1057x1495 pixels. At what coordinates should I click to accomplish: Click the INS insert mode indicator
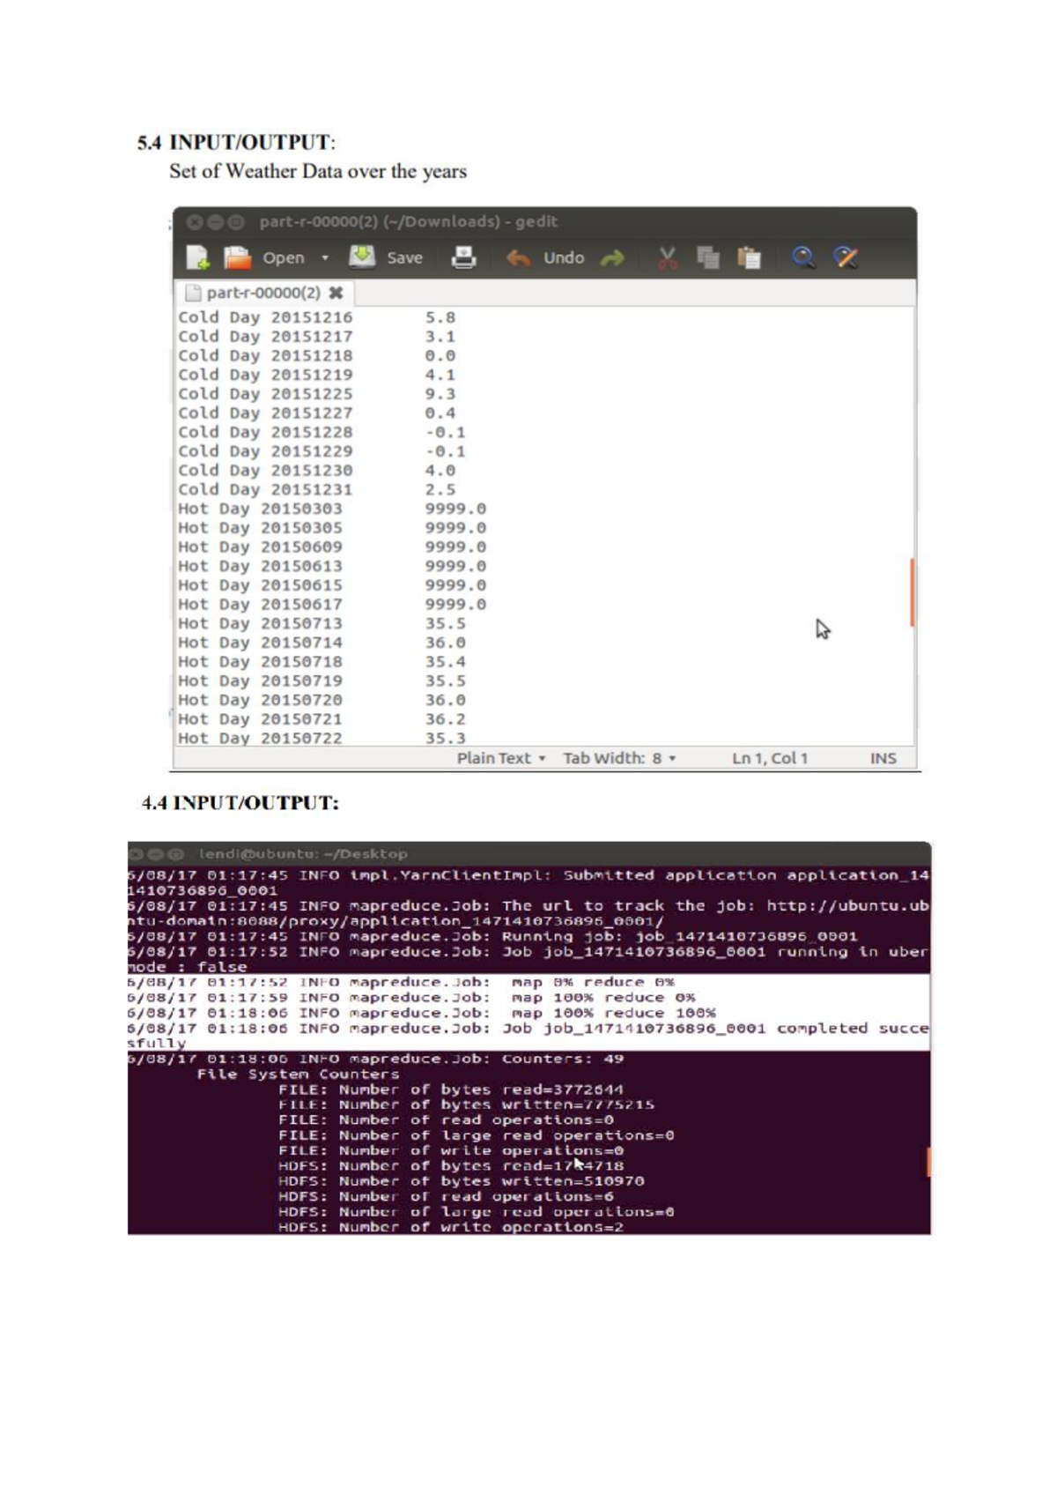coord(883,758)
